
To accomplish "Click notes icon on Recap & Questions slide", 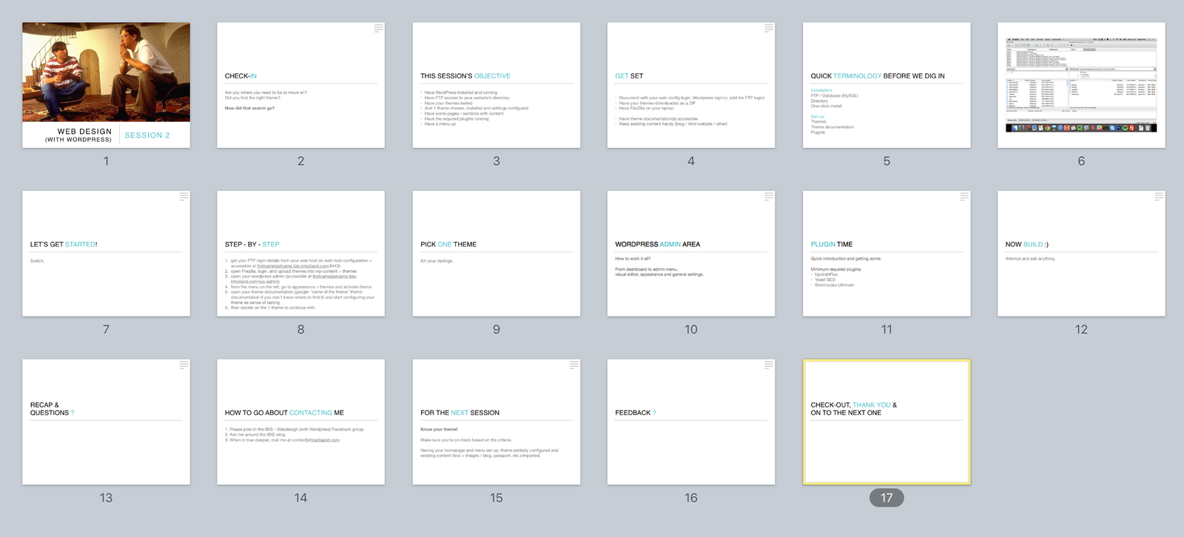I will 184,365.
